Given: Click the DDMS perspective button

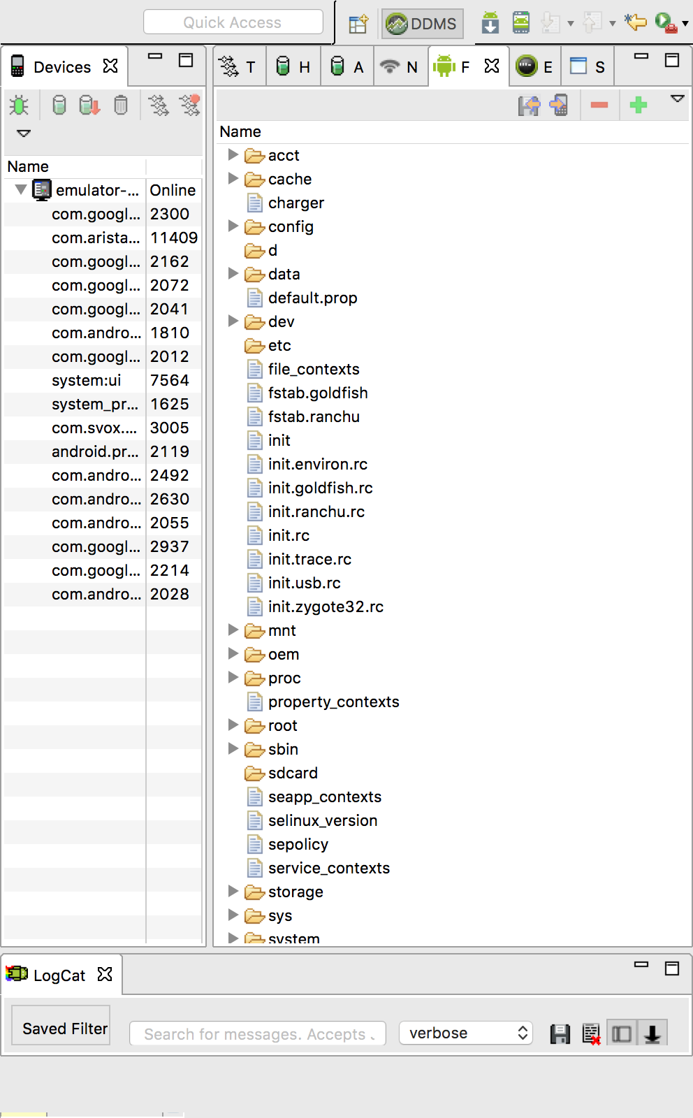Looking at the screenshot, I should [x=422, y=24].
